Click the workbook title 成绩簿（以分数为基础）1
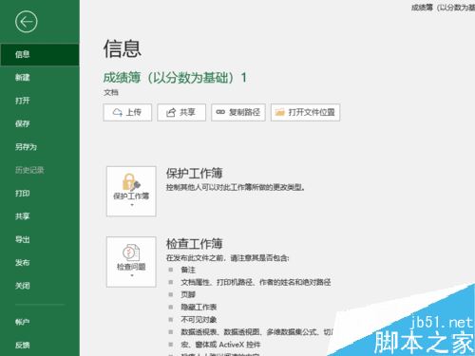The image size is (475, 356). pyautogui.click(x=175, y=78)
